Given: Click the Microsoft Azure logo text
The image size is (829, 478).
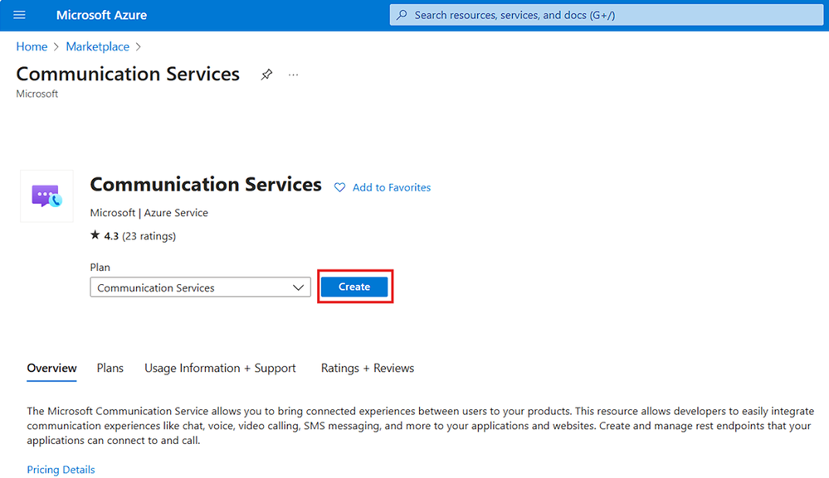Looking at the screenshot, I should coord(101,15).
